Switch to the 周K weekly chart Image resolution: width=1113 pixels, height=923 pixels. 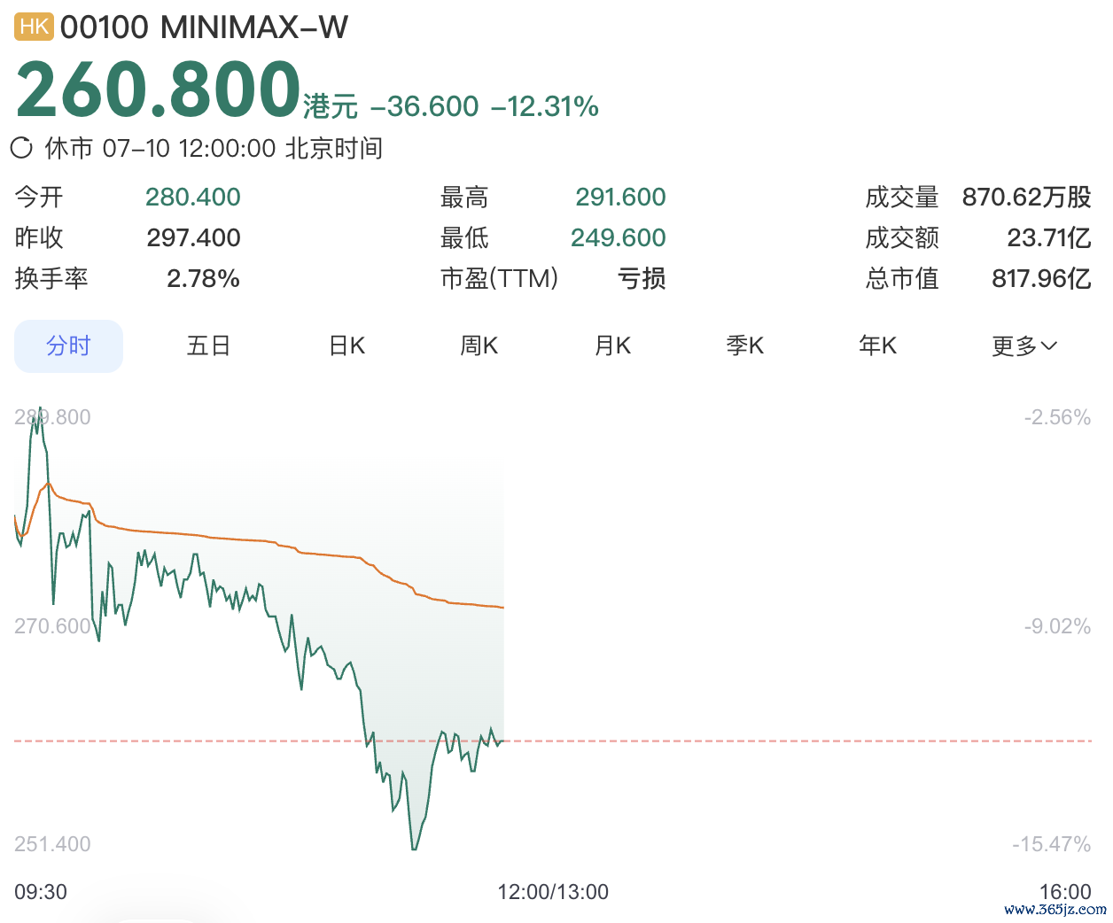click(x=479, y=345)
